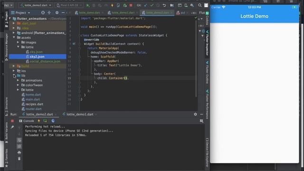The image size is (304, 171).
Task: Expand the images folder
Action: 18,42
